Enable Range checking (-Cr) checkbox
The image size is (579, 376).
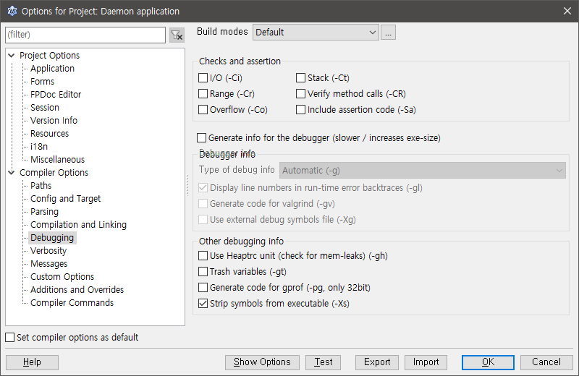click(203, 94)
